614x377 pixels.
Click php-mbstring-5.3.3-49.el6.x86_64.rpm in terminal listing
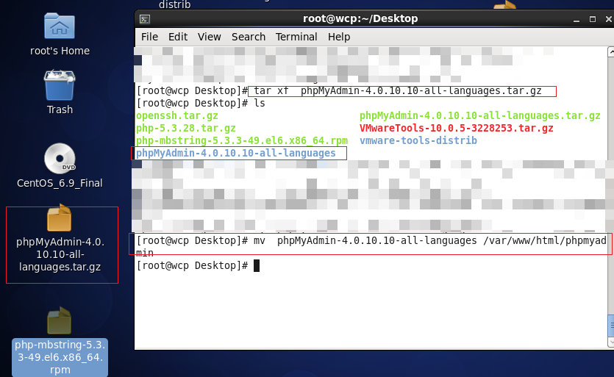pos(242,141)
